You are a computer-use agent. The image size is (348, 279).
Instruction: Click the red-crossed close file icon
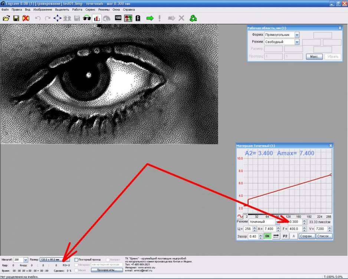(26, 18)
